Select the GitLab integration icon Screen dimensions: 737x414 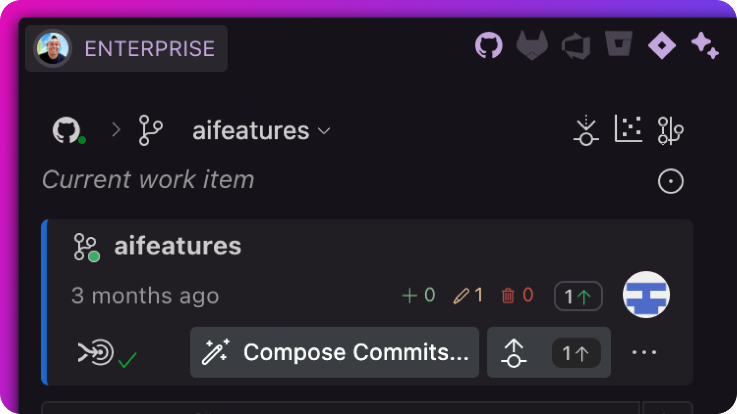[532, 46]
